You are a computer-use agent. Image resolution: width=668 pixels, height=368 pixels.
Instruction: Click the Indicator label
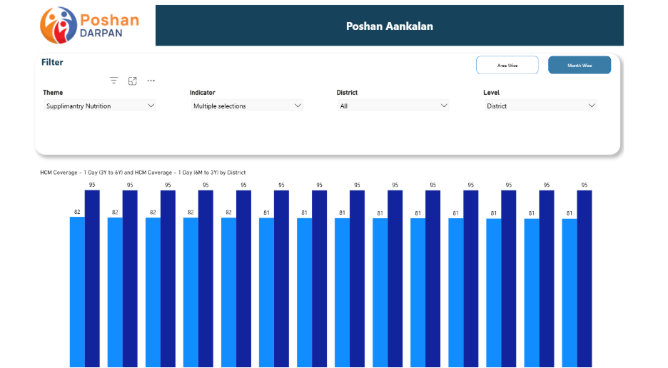point(203,93)
